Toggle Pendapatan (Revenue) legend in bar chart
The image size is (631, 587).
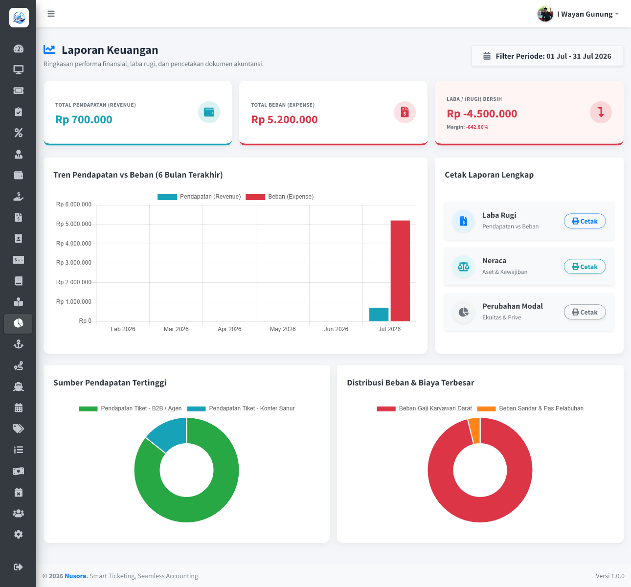(x=199, y=197)
